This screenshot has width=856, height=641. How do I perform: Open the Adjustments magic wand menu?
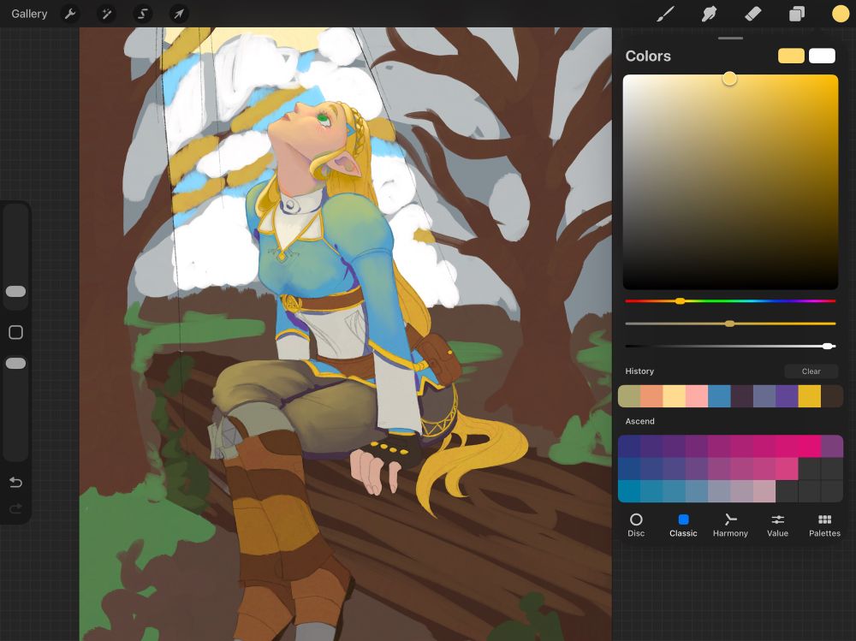[x=107, y=14]
